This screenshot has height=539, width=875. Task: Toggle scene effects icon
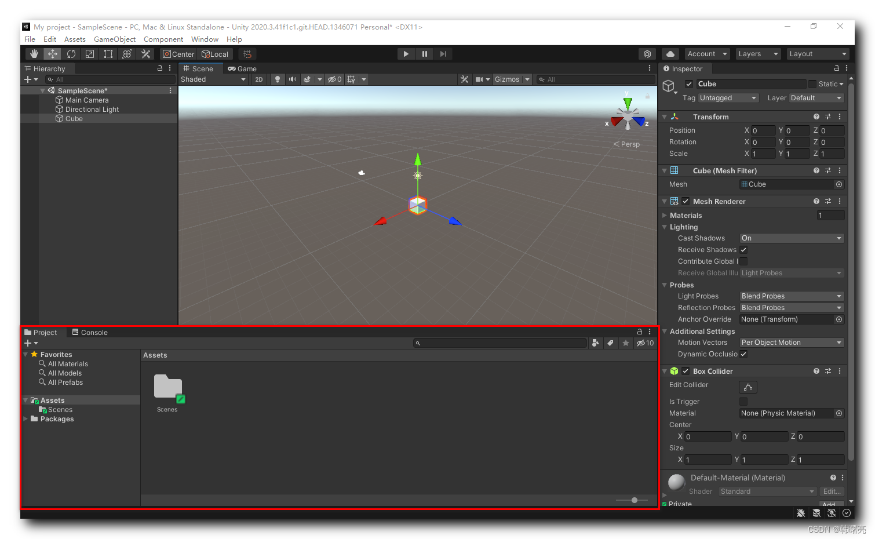(x=307, y=79)
